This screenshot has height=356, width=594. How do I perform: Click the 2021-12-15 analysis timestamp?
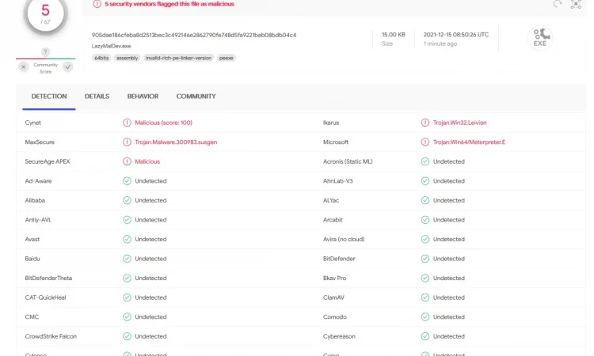[x=456, y=35]
